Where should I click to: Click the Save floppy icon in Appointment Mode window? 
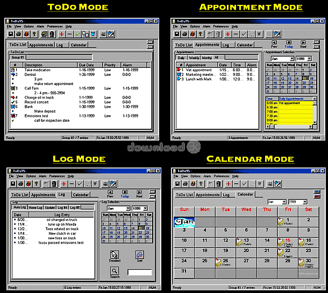pos(177,34)
